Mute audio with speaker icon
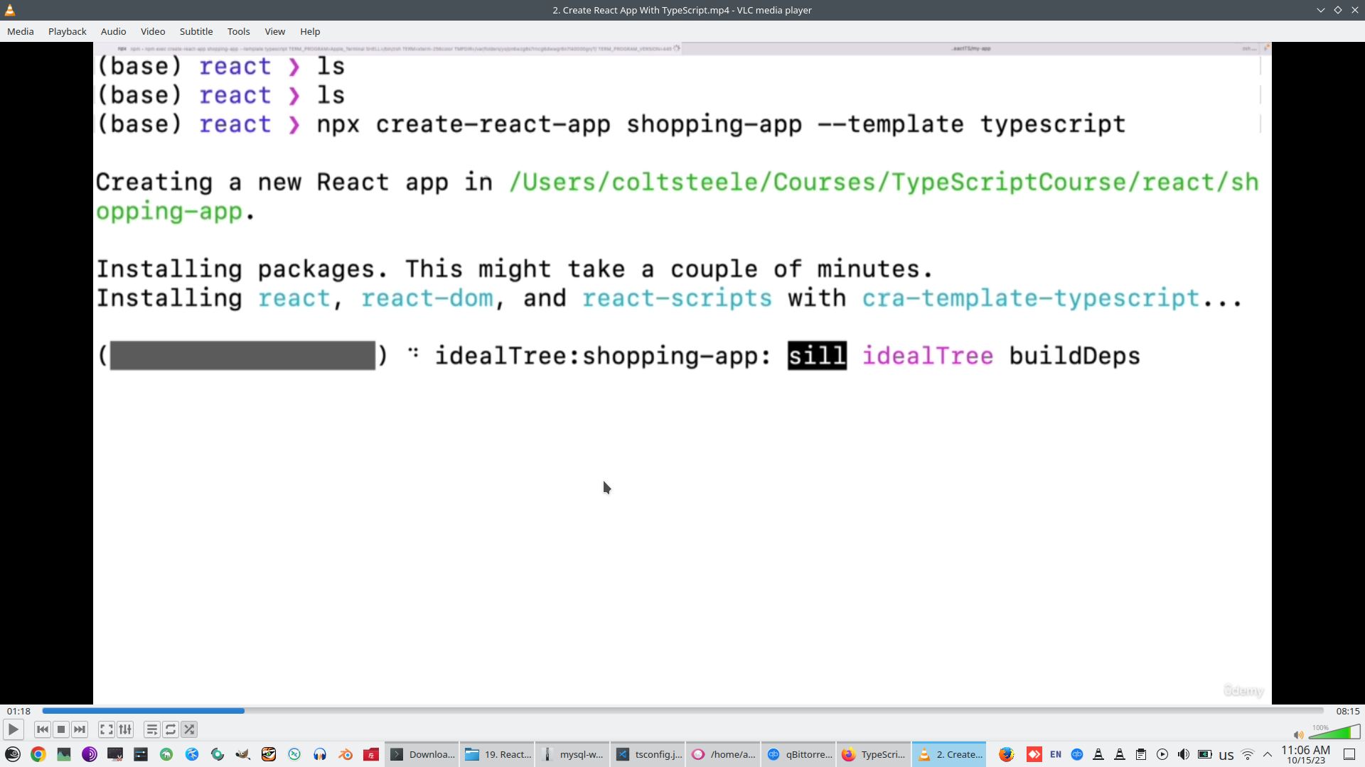The image size is (1365, 767). point(1298,735)
